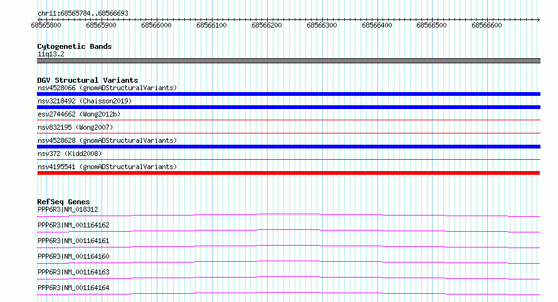Screen dimensions: 558x302
Task: Open transcript PPP6R3|NM_001164163
Action: coord(73,272)
